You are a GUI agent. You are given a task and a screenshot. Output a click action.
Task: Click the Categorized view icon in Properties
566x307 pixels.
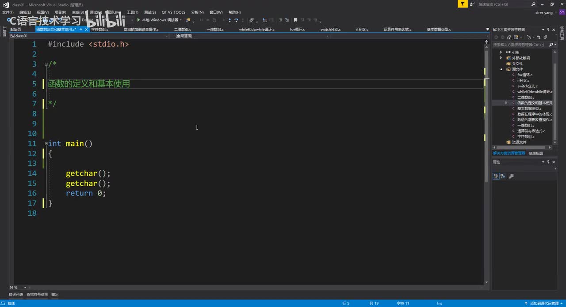click(x=496, y=176)
